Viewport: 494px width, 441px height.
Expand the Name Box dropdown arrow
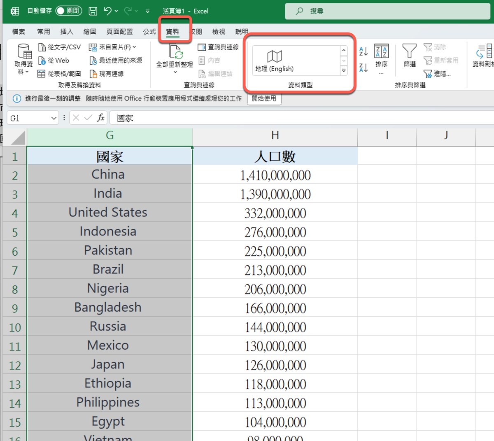[x=54, y=119]
